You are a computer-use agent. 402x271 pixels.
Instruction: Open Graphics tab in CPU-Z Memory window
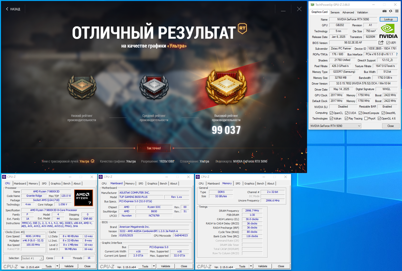(249, 184)
